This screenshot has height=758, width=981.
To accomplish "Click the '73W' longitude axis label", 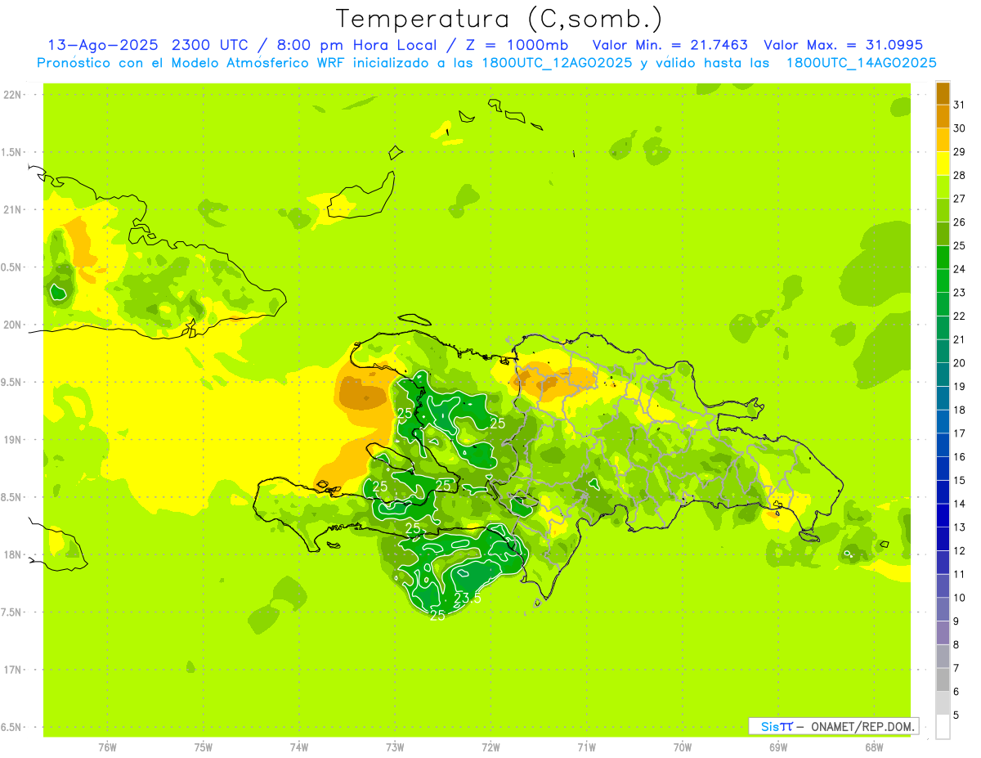I will coord(395,747).
